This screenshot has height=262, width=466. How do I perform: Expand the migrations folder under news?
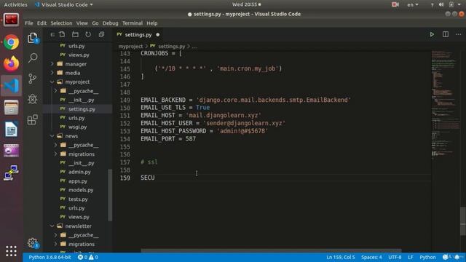tap(82, 154)
